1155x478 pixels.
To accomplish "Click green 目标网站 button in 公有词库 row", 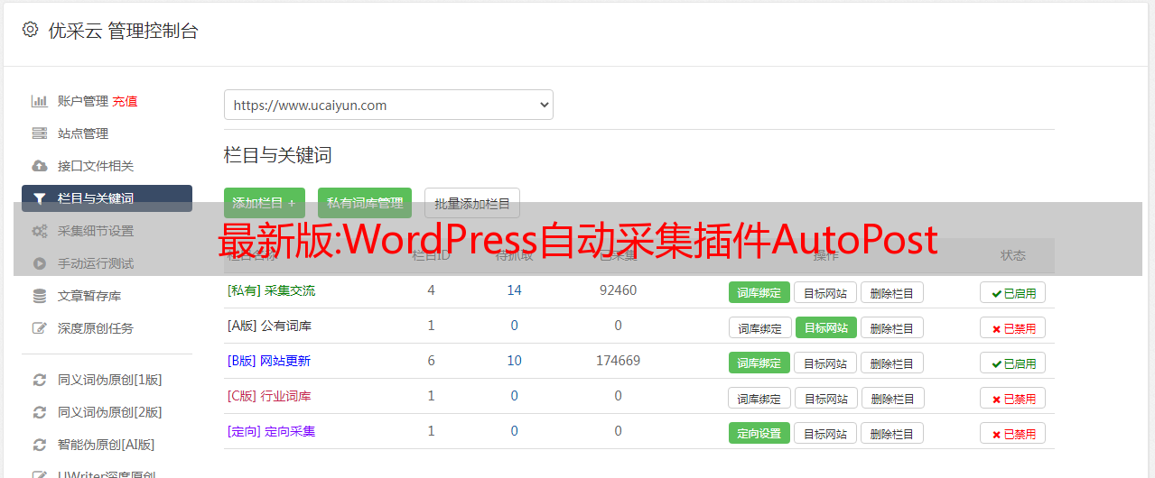I will coord(825,327).
